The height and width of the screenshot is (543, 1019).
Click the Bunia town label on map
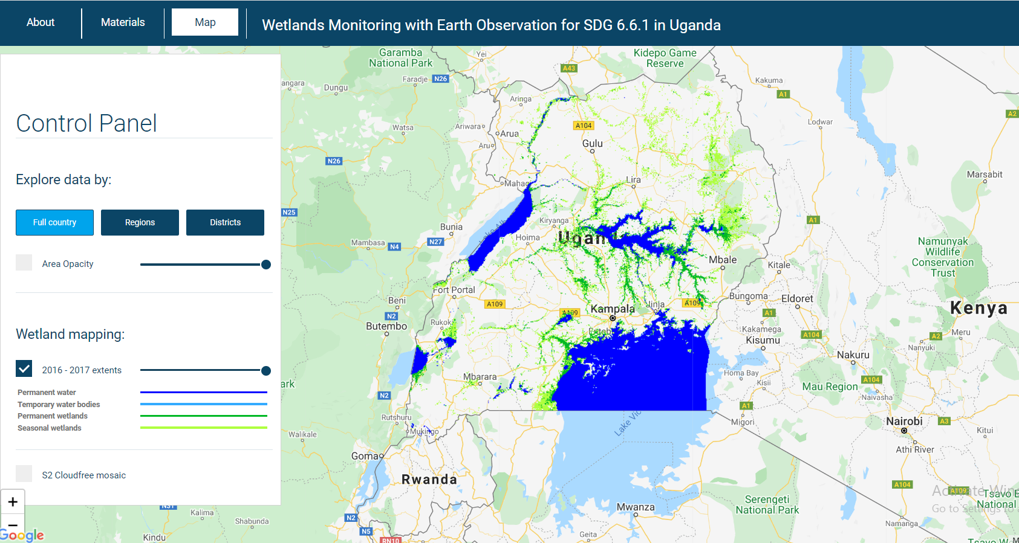click(451, 227)
